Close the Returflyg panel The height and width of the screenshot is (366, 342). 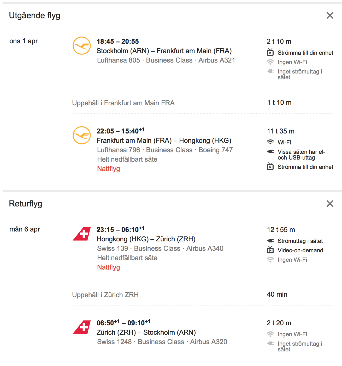[330, 204]
